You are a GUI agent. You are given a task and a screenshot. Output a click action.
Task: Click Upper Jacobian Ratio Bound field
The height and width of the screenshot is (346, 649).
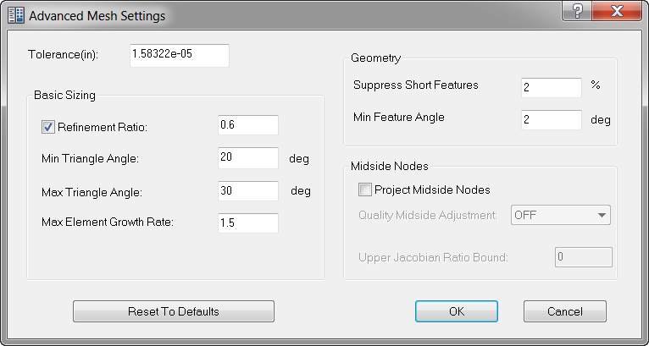pyautogui.click(x=582, y=257)
